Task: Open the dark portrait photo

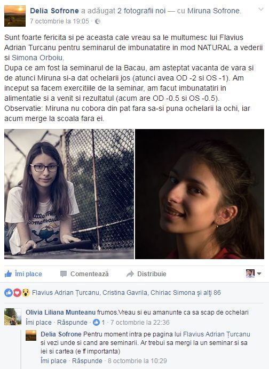Action: [200, 194]
